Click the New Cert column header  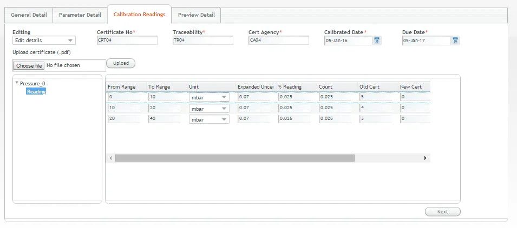414,87
